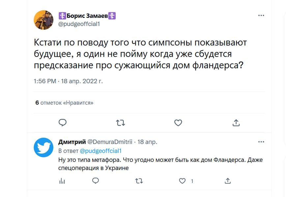View analytics for Дмитрий's reply
This screenshot has height=197, width=286.
point(62,181)
